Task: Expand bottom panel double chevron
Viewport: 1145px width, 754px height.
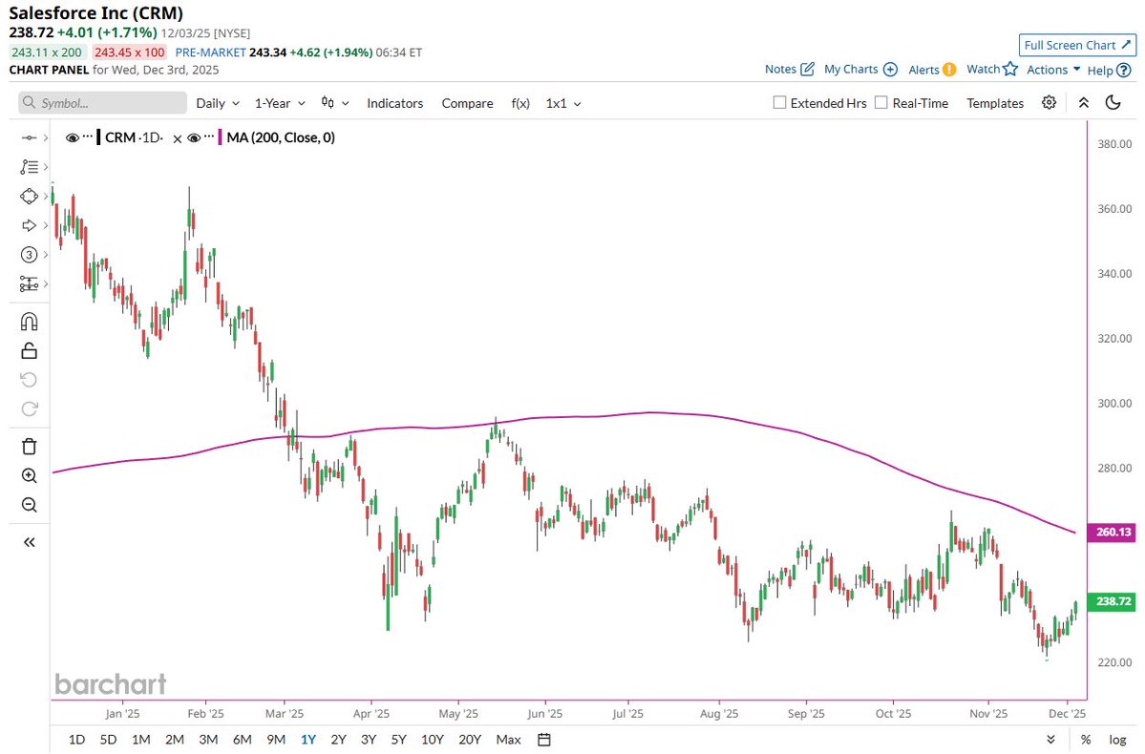Action: 1050,740
